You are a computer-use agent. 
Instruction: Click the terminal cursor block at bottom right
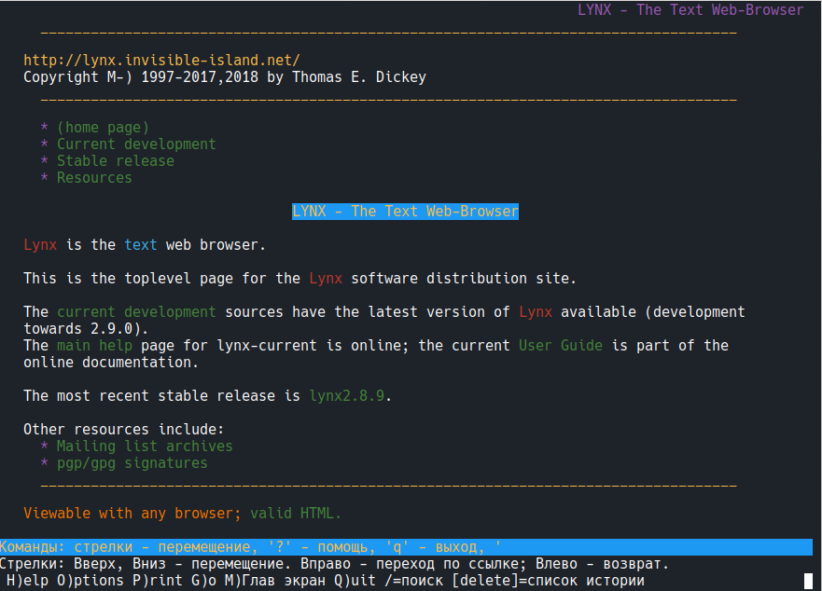click(808, 581)
